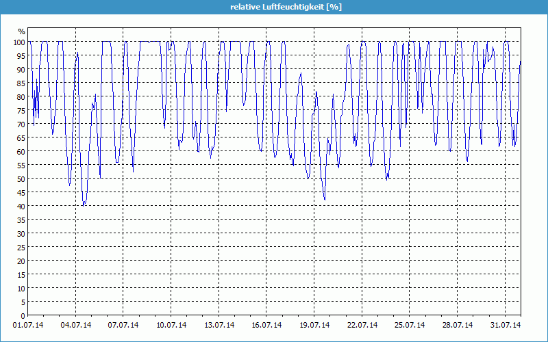Click the 25.07.14 x-axis date
Screen dimensions: 548x342
[410, 325]
